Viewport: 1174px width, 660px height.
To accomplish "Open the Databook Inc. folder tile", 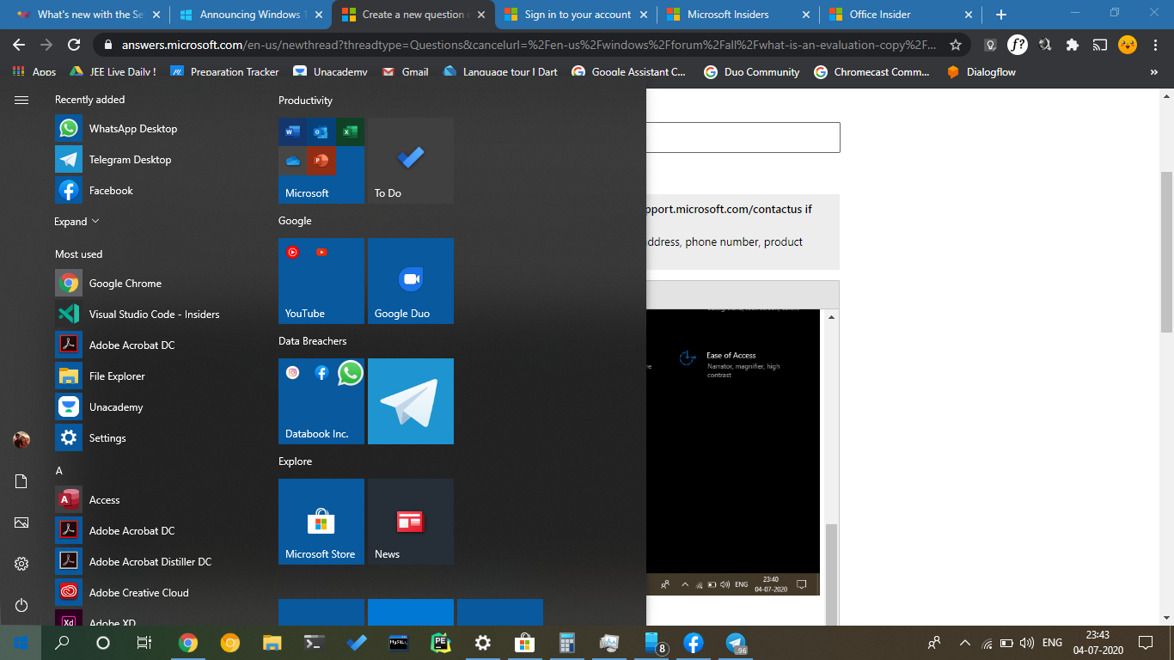I will (321, 401).
